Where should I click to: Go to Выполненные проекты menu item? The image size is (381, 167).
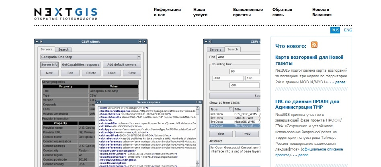tap(248, 12)
